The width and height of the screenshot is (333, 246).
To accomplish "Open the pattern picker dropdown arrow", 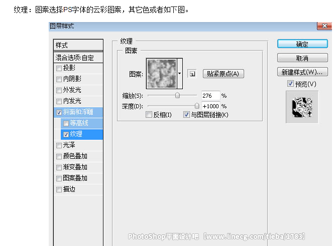I will pyautogui.click(x=180, y=74).
